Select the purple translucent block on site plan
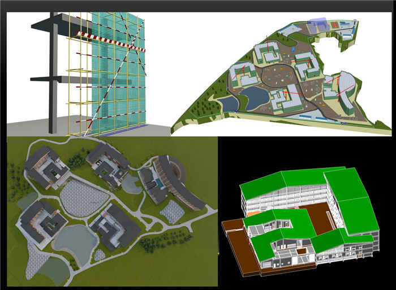 click(318, 25)
